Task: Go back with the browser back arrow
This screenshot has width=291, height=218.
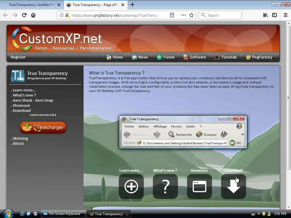Action: tap(6, 15)
